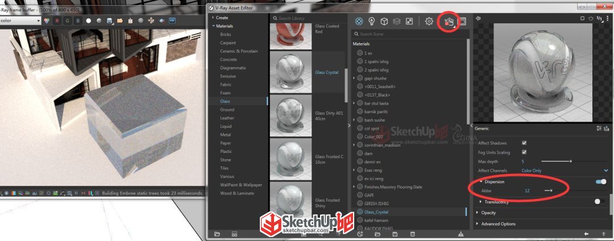Image resolution: width=614 pixels, height=241 pixels.
Task: Open the preview three-dot options menu
Action: 608,18
